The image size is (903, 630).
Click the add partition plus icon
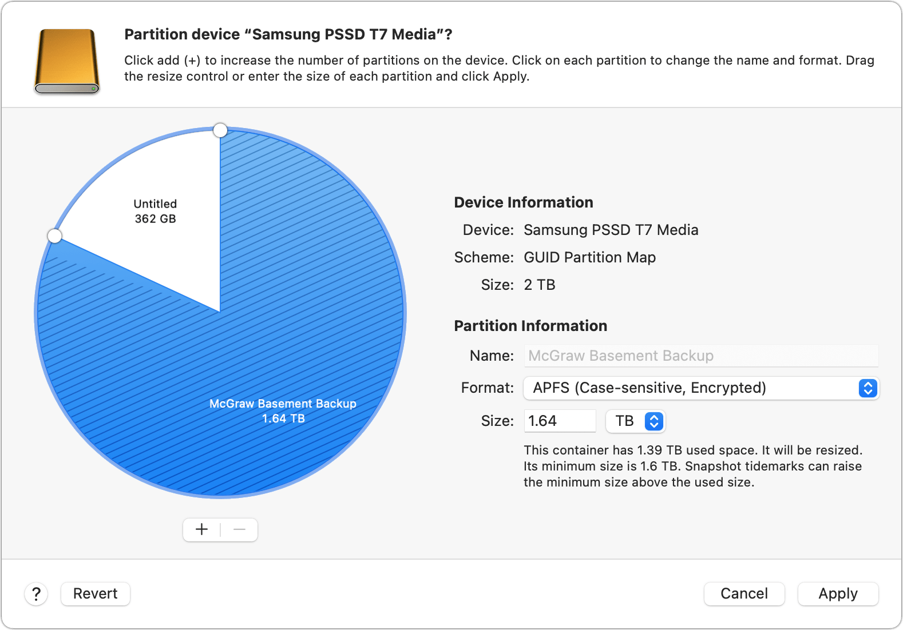[201, 529]
